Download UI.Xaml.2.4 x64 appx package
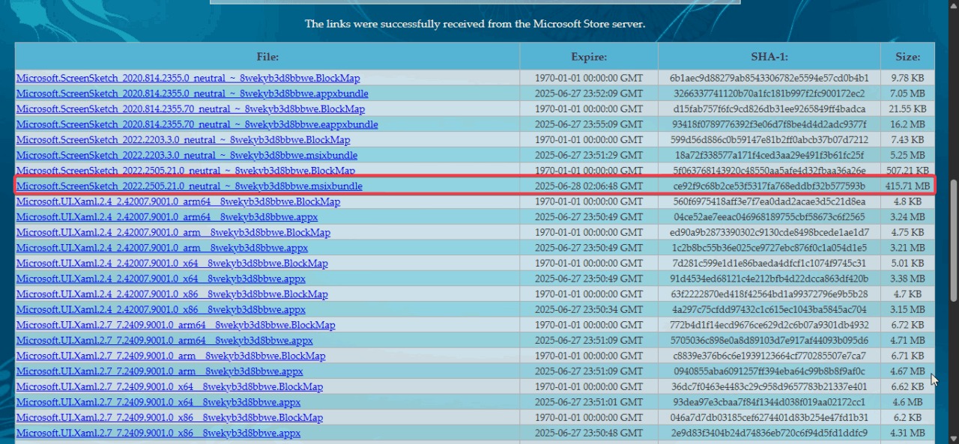 pos(161,279)
